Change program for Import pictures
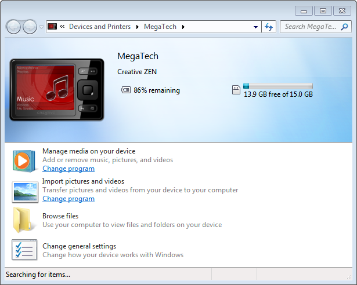 (68, 199)
